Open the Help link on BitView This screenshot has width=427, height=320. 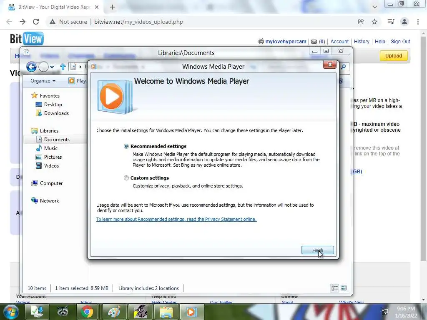[x=380, y=42]
